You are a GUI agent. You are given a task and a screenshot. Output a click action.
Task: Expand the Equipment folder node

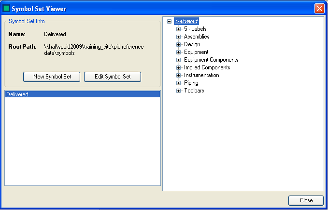[178, 52]
